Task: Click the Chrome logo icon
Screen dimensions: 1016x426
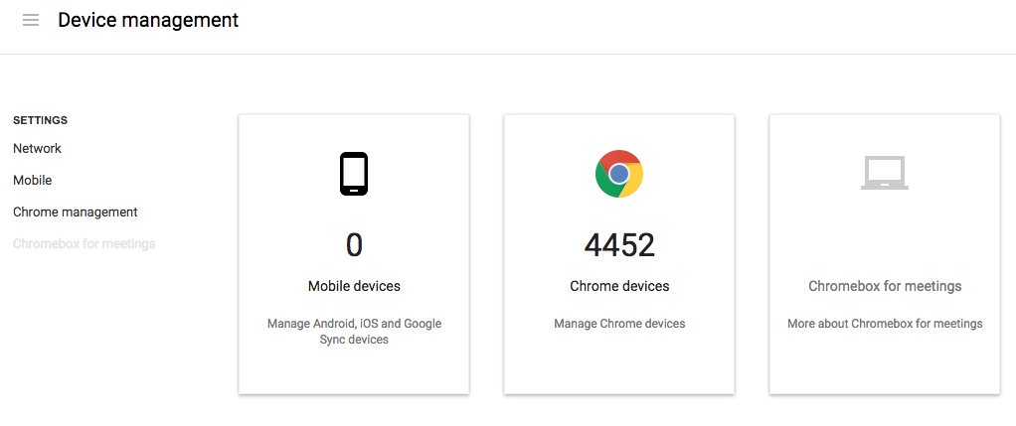Action: tap(619, 174)
